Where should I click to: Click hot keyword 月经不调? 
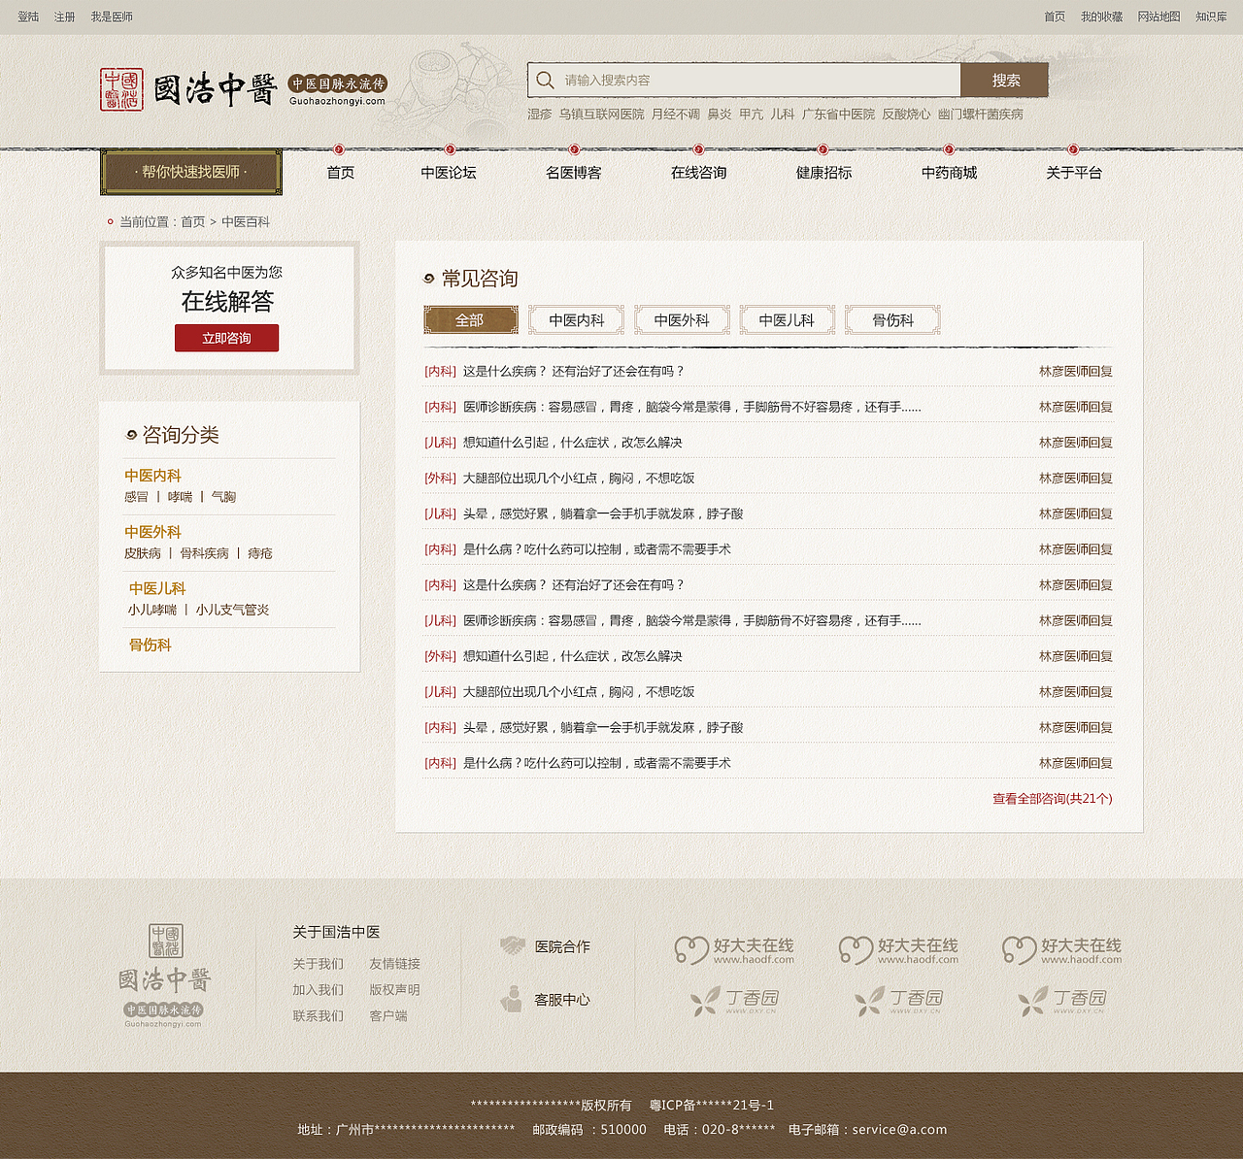(x=676, y=114)
